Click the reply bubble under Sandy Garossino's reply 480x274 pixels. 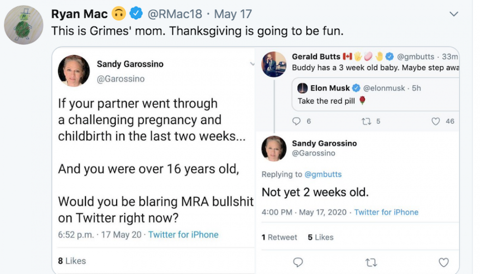[x=298, y=263]
